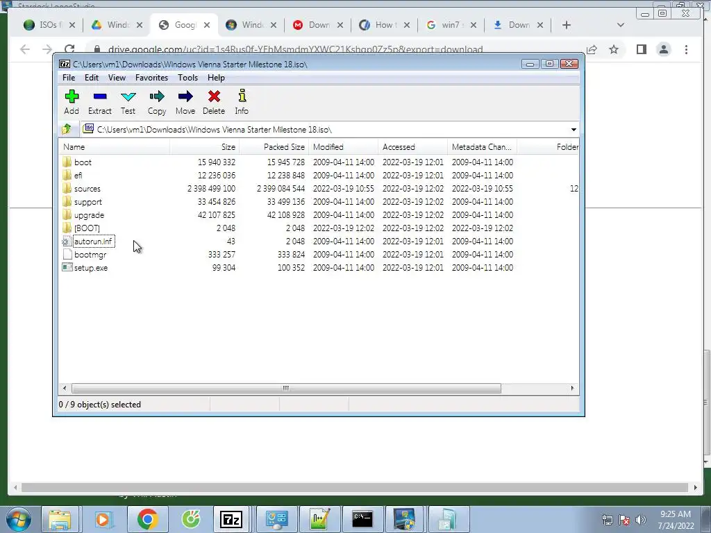711x533 pixels.
Task: Sort by Metadata Changed column header
Action: coord(482,147)
